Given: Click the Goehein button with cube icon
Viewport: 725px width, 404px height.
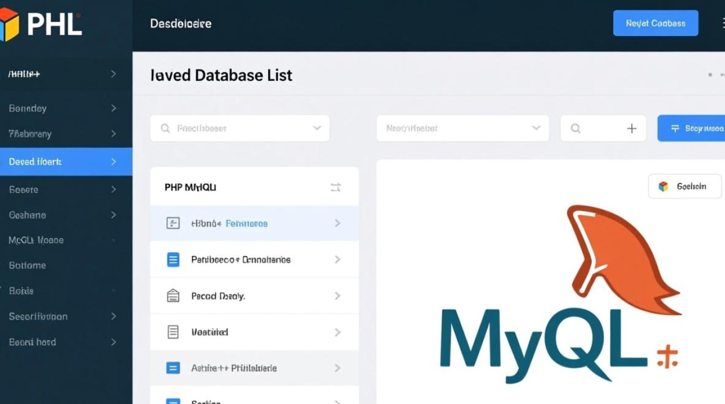Looking at the screenshot, I should (685, 186).
